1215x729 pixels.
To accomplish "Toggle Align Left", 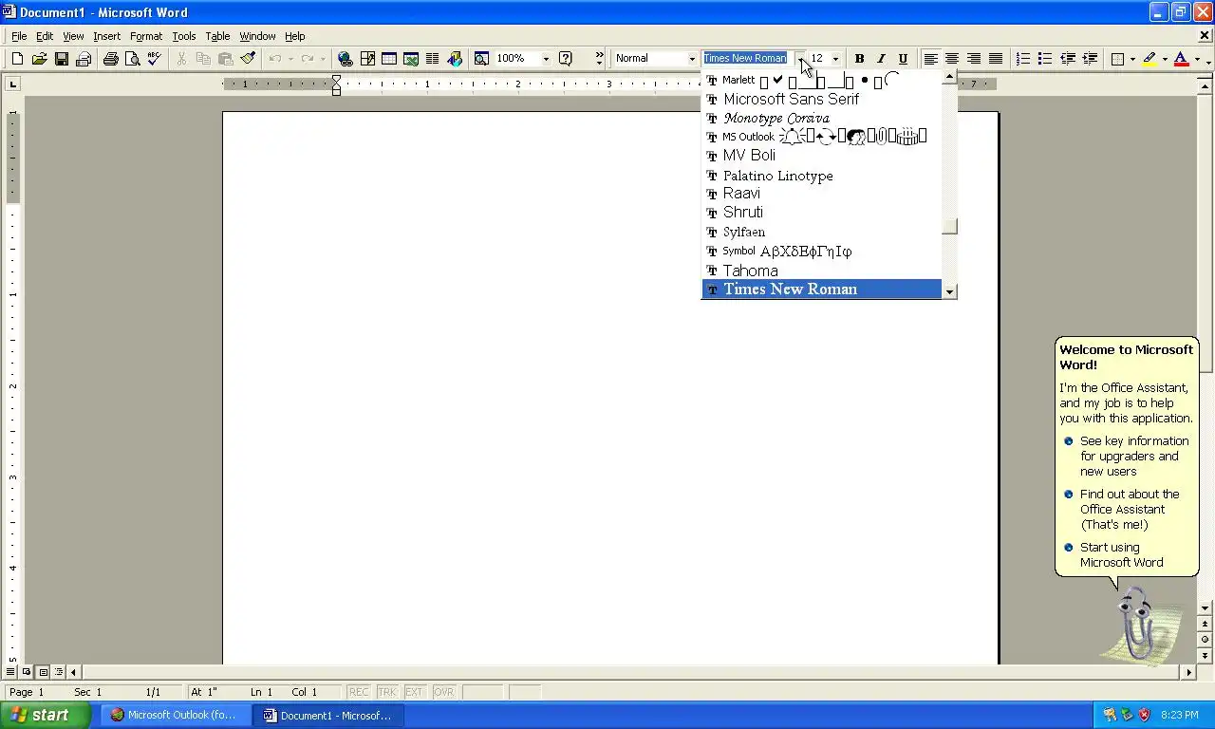I will coord(931,59).
